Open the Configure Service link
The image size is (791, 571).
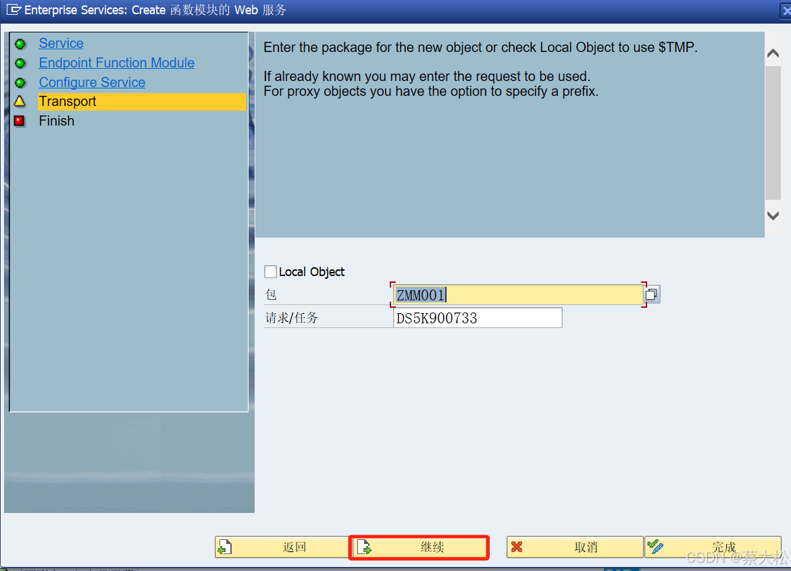[92, 82]
